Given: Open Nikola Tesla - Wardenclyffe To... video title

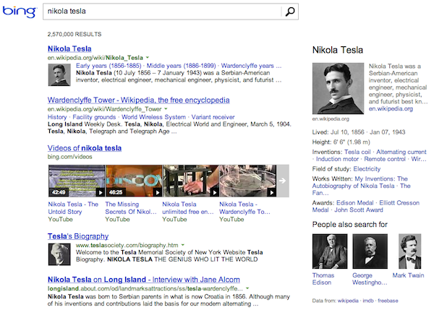Looking at the screenshot, I should pos(245,208).
